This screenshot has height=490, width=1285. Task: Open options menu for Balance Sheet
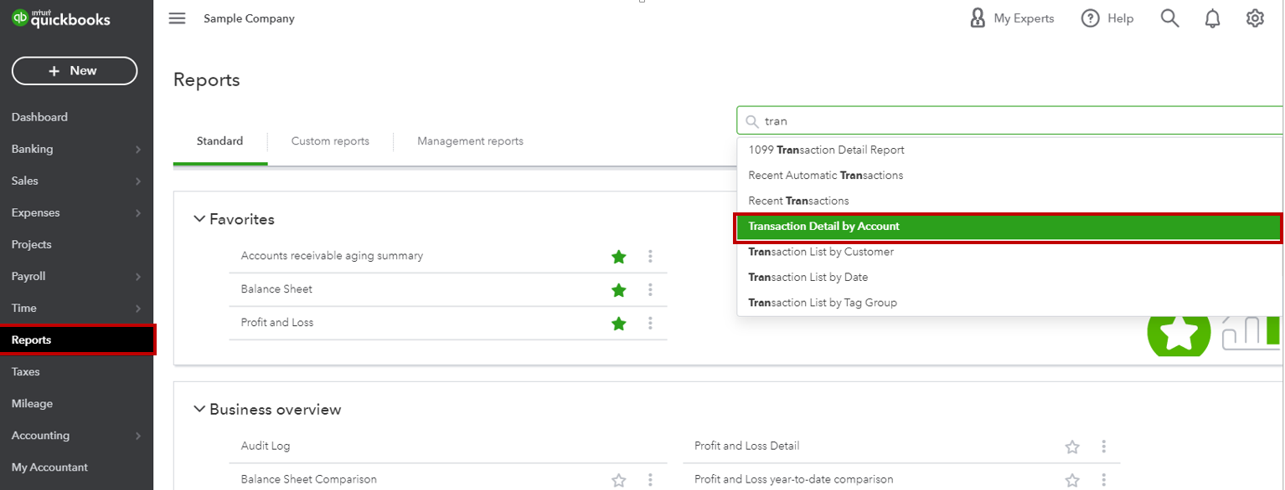tap(651, 290)
